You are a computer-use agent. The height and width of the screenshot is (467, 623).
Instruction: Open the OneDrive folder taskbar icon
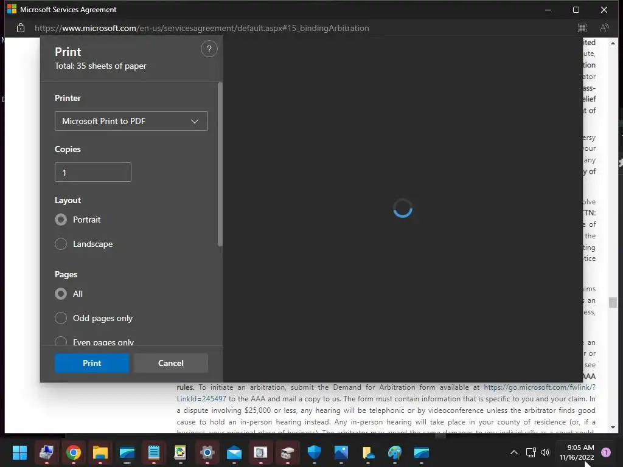[x=368, y=452]
